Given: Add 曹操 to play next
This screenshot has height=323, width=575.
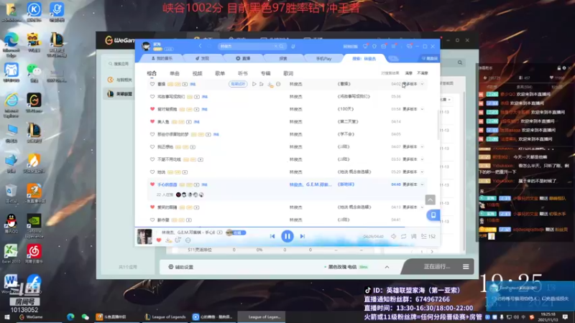Looking at the screenshot, I should [x=262, y=84].
